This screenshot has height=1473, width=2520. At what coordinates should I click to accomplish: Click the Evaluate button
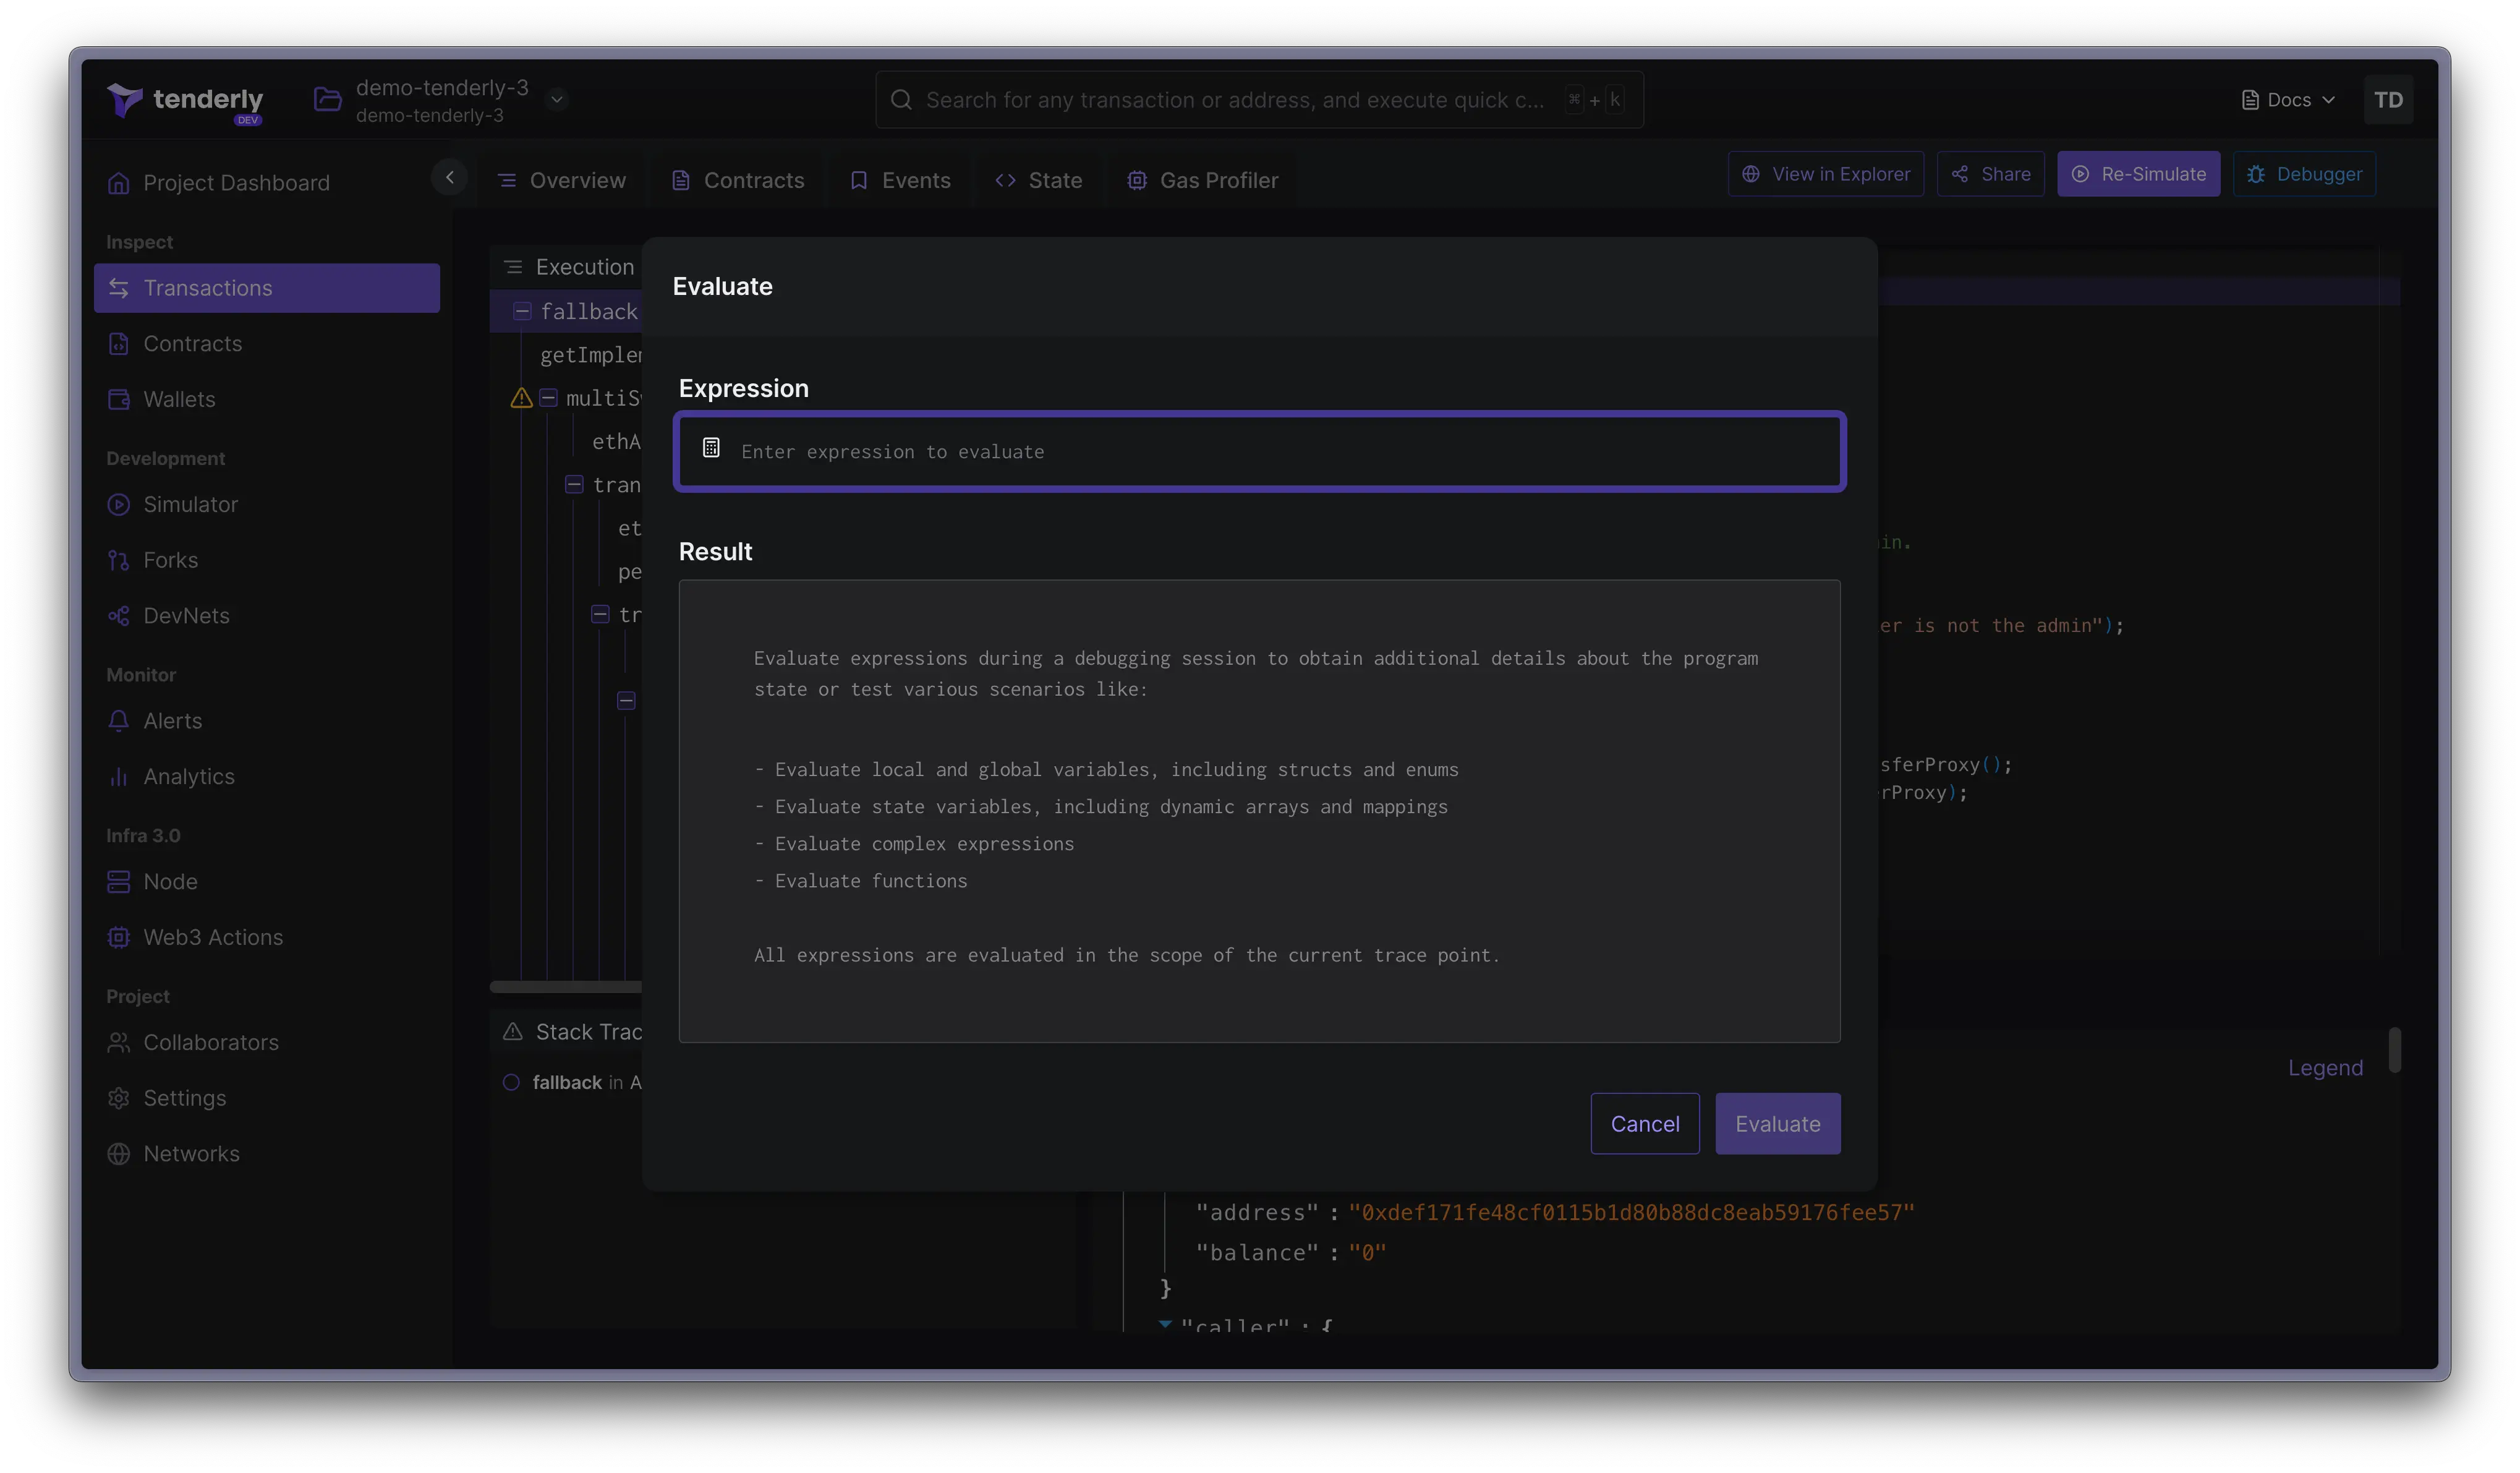point(1777,1124)
